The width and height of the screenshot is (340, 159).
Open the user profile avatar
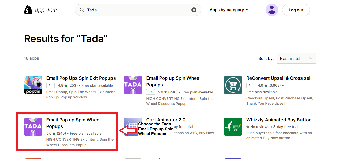(272, 10)
